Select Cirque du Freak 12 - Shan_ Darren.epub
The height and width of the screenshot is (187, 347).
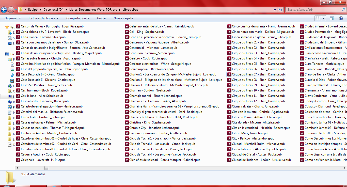pos(256,101)
